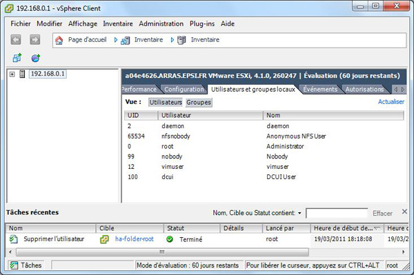
Task: Click the tasks scrollbar left arrow
Action: coord(10,252)
